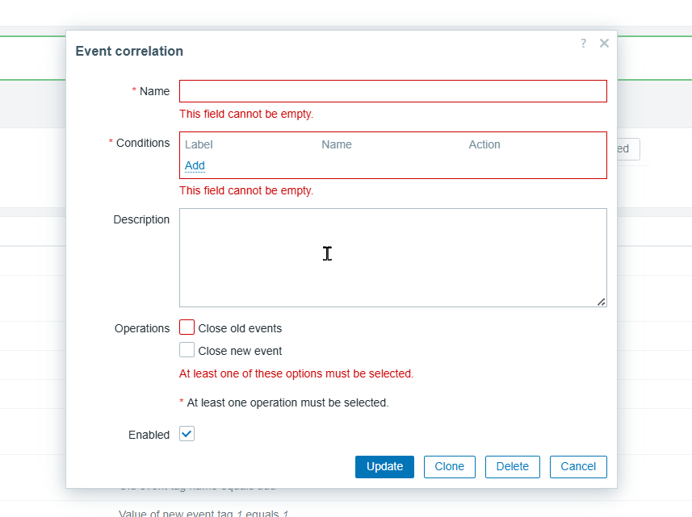Click the Close old events label text
Viewport: 692px width, 517px height.
point(240,328)
